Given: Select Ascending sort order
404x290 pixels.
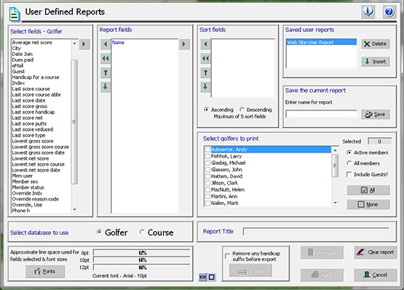Looking at the screenshot, I should coord(206,109).
